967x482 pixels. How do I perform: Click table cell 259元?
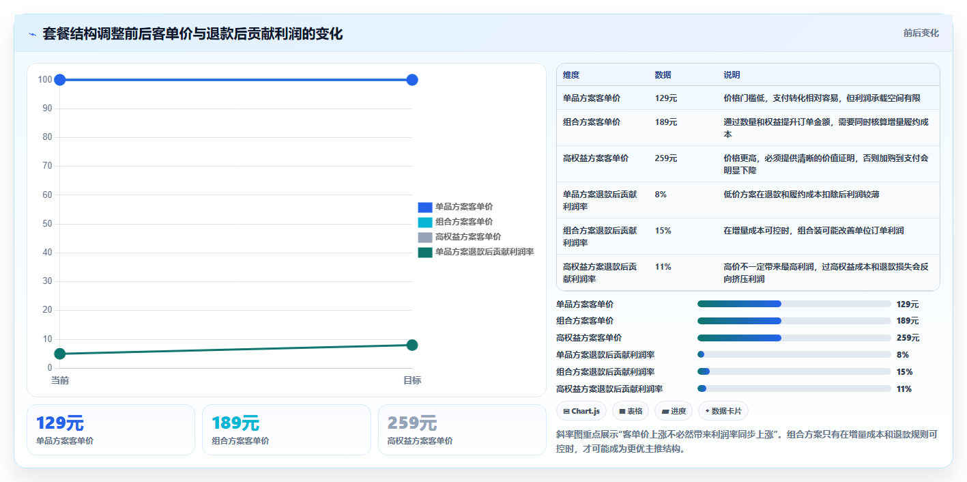pos(665,158)
